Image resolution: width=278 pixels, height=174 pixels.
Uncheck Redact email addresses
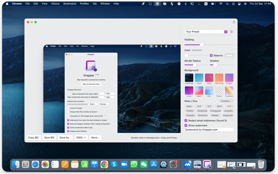(186, 120)
